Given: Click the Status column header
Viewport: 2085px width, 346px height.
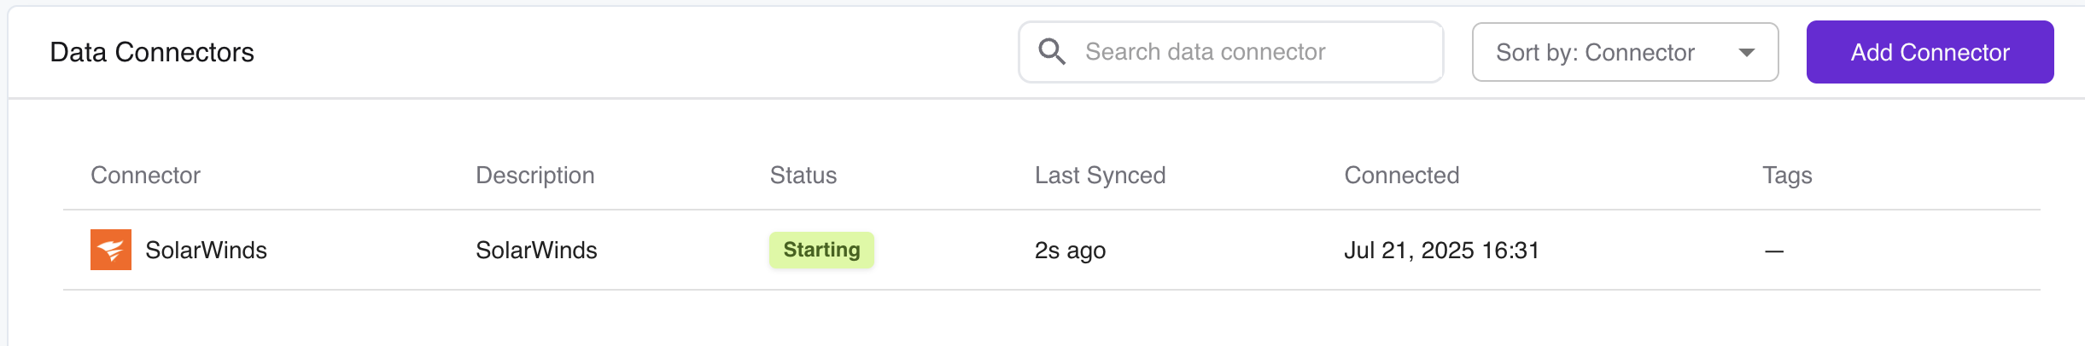Looking at the screenshot, I should (x=803, y=176).
